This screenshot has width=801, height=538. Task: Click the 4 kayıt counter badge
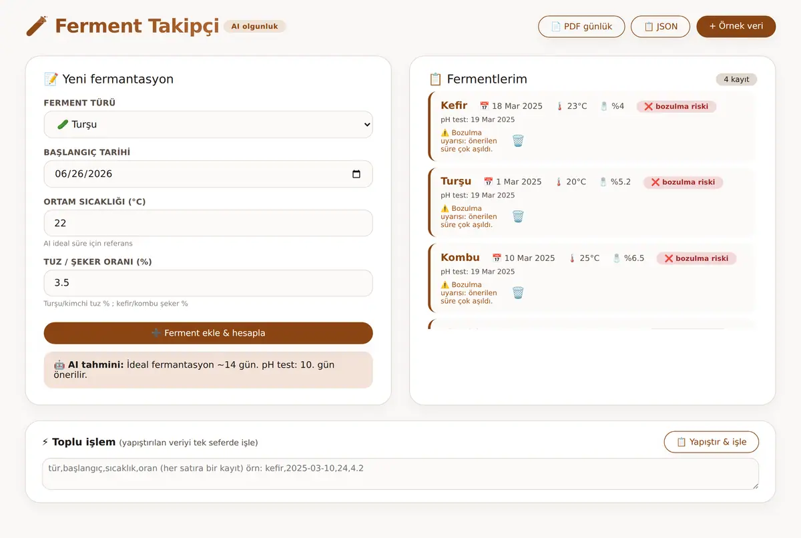pos(736,79)
